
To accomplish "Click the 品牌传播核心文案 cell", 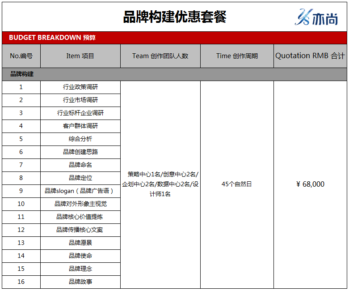I will [80, 230].
